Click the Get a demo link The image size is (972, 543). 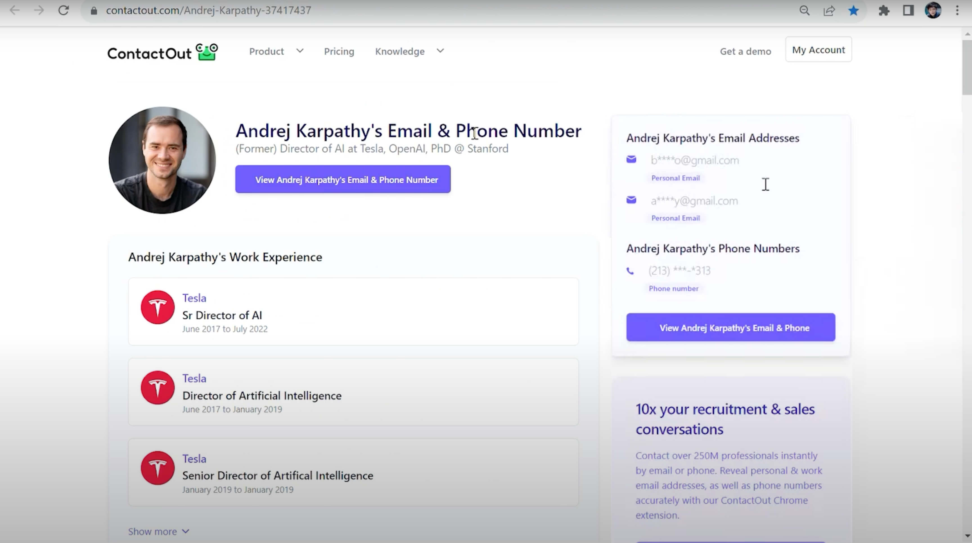tap(745, 51)
